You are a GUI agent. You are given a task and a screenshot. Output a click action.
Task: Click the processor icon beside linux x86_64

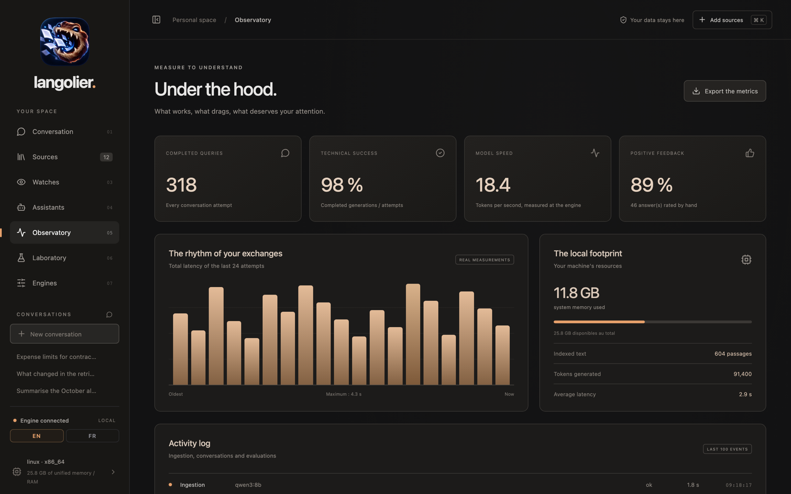click(x=17, y=472)
